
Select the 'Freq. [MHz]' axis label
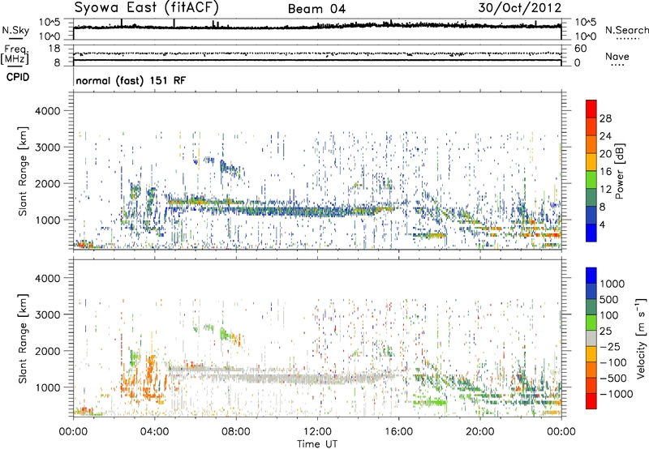point(15,55)
